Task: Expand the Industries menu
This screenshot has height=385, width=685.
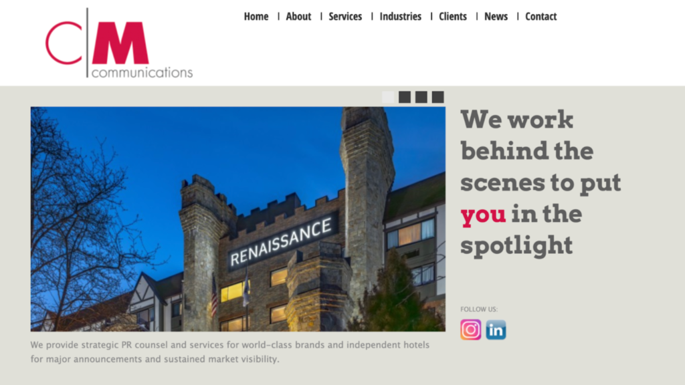Action: [400, 17]
